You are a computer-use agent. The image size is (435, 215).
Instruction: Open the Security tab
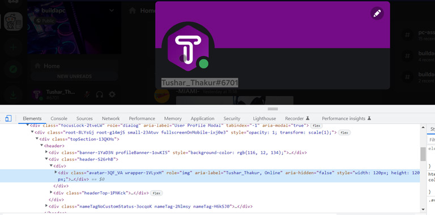click(x=232, y=118)
